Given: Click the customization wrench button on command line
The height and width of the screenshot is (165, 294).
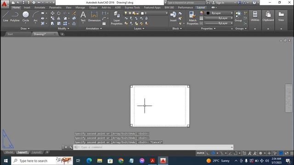Looking at the screenshot, I should [x=71, y=147].
